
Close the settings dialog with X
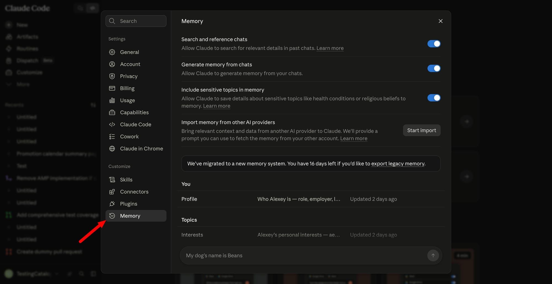(x=440, y=21)
